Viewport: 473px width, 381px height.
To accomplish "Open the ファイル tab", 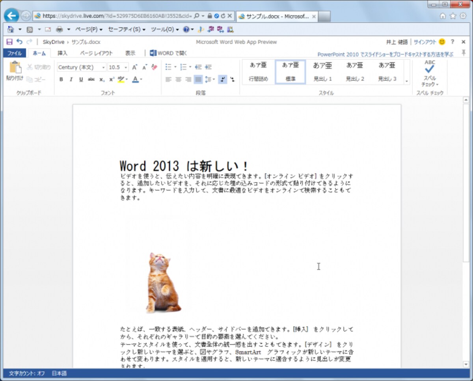I will 15,53.
